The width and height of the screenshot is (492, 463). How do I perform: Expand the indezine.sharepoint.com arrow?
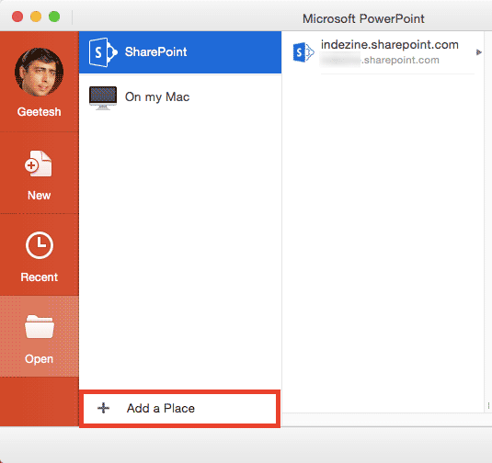coord(478,52)
